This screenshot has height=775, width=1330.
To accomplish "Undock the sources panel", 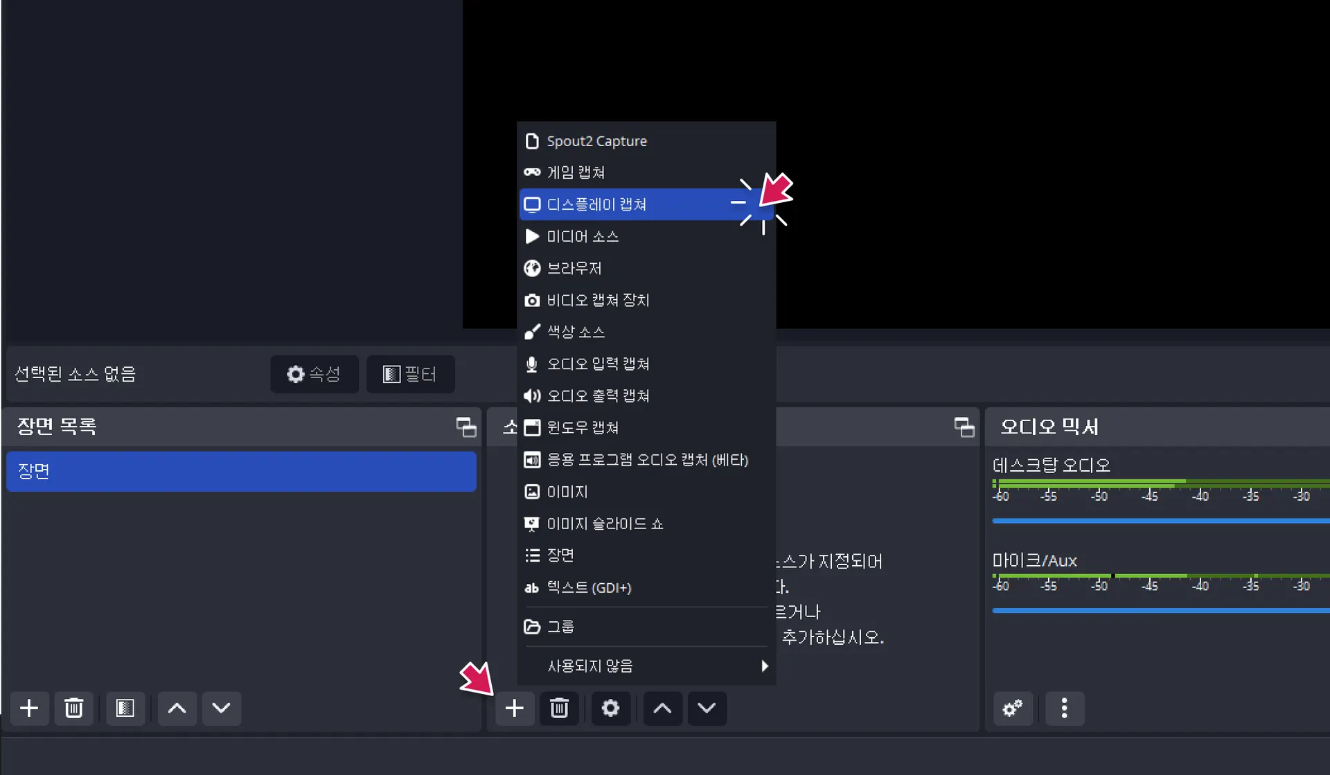I will (964, 427).
